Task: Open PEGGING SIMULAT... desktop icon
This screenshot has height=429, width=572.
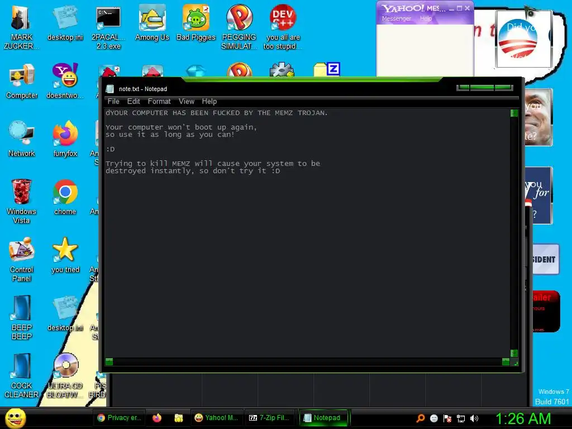Action: point(239,27)
